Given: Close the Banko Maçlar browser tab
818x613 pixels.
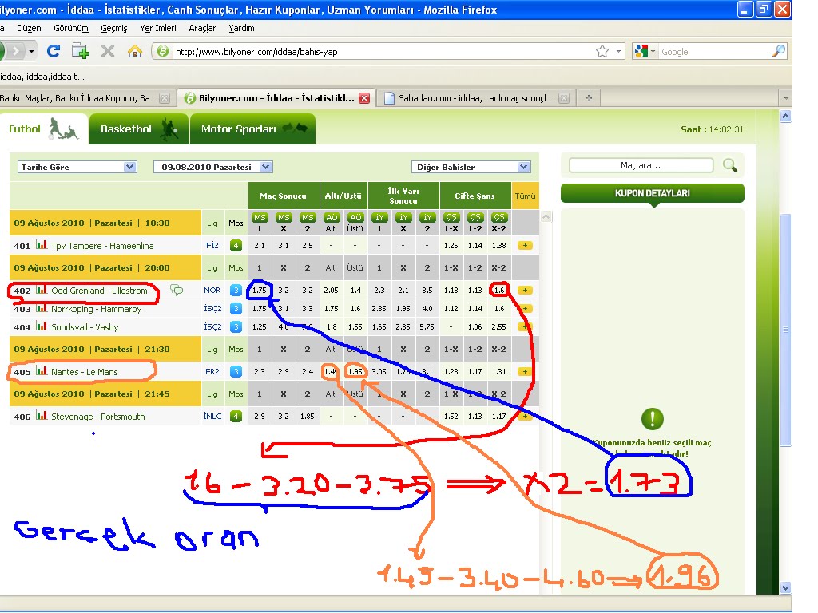Looking at the screenshot, I should [x=165, y=98].
